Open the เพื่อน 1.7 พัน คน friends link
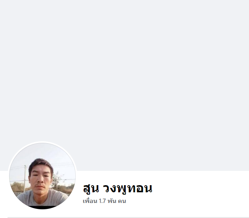Viewport: 249px width, 218px height. point(105,201)
